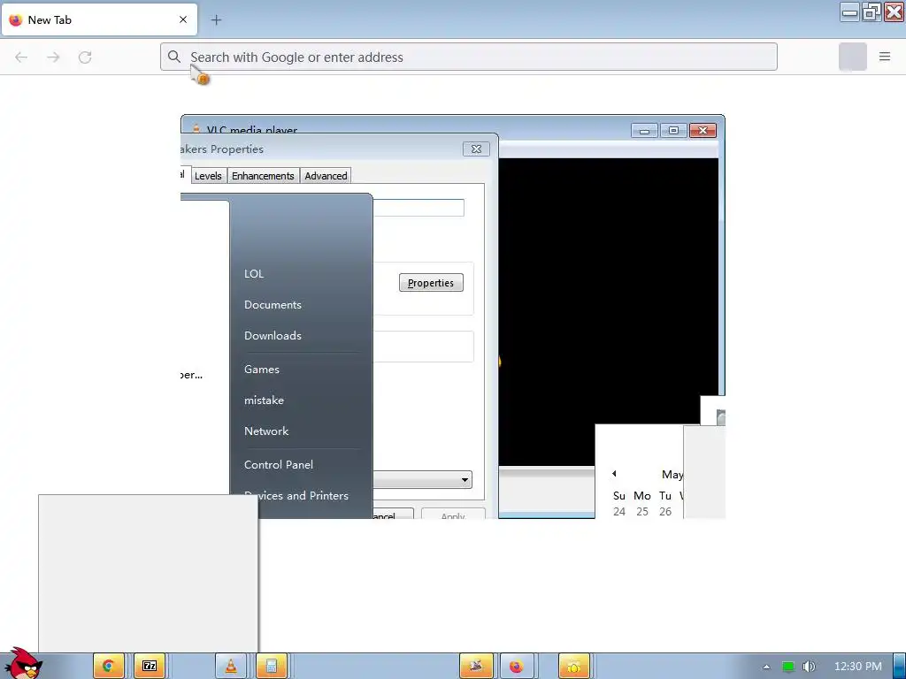Open LOL from the Start menu

254,274
